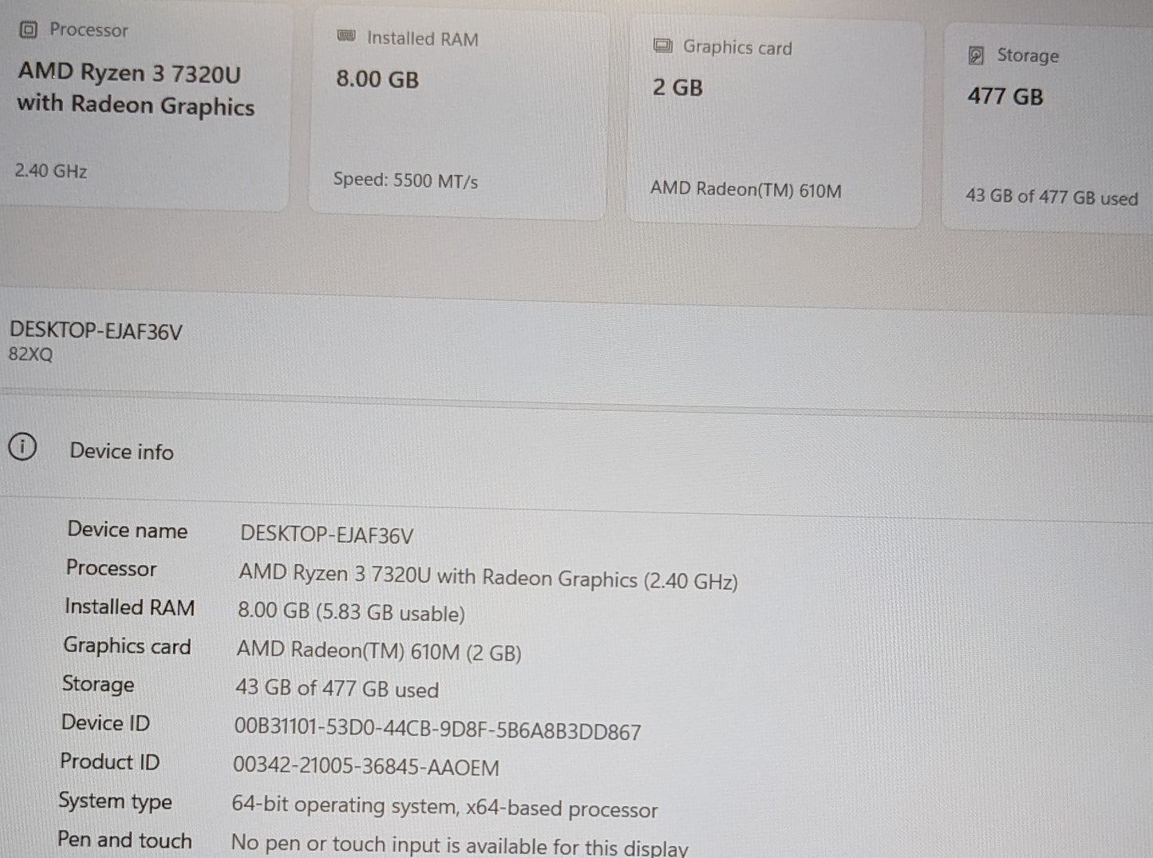Viewport: 1153px width, 858px height.
Task: Select 8.00 GB (5.83 GB usable) value
Action: click(x=351, y=612)
